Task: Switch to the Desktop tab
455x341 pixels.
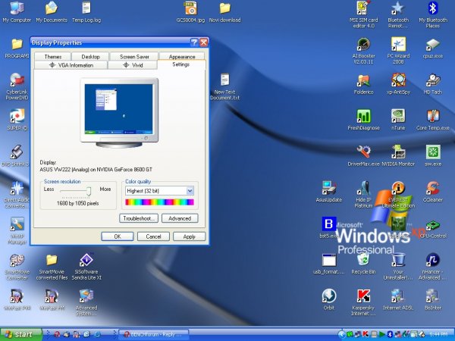Action: [90, 56]
